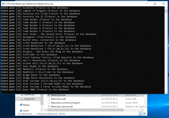The height and width of the screenshot is (118, 169).
Task: Switch to details view layout
Action: [141, 114]
